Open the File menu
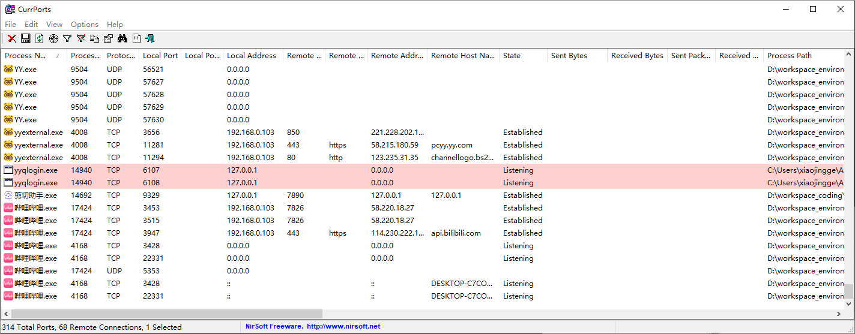Image resolution: width=855 pixels, height=334 pixels. (x=11, y=25)
